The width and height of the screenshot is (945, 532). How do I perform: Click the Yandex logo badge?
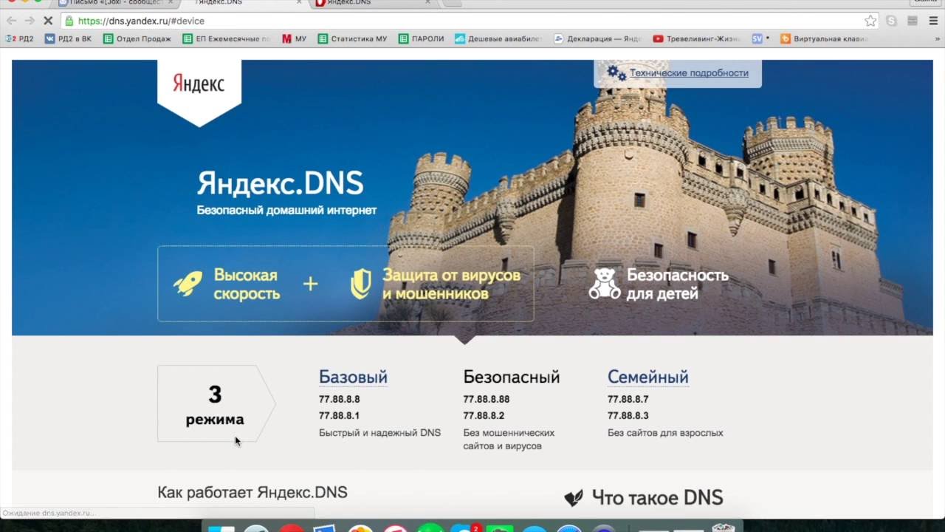[199, 92]
